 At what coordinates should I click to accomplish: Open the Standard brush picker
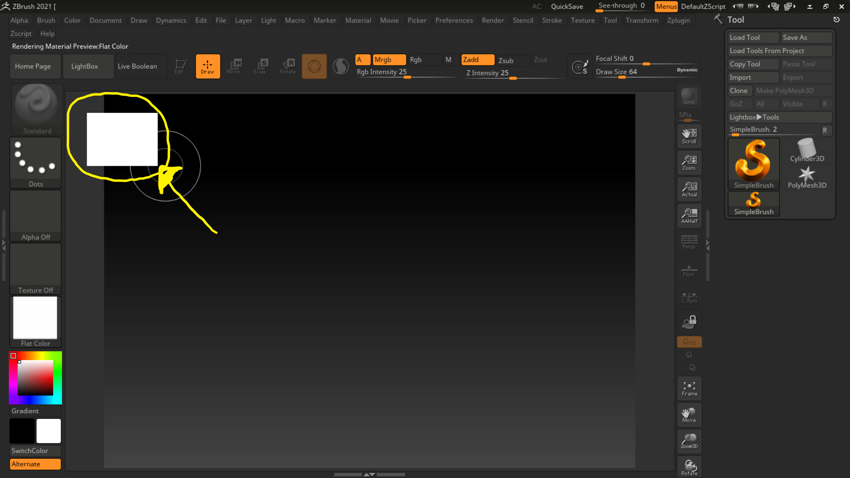click(36, 108)
